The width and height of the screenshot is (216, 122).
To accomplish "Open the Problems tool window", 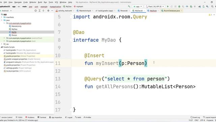I will click(30, 117).
